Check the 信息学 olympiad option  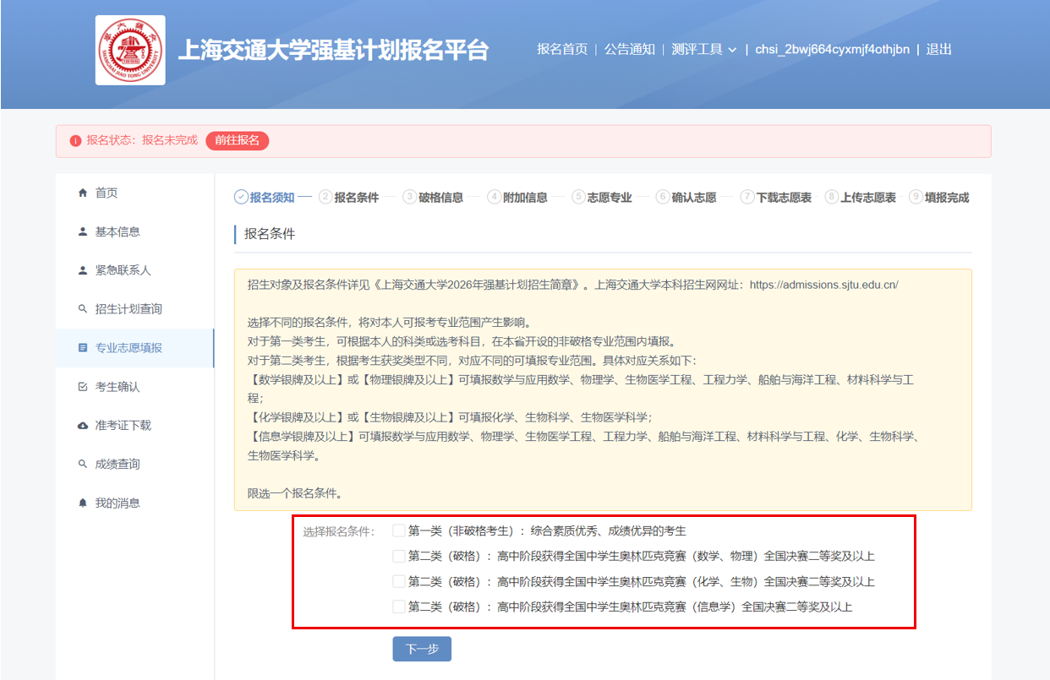click(399, 607)
